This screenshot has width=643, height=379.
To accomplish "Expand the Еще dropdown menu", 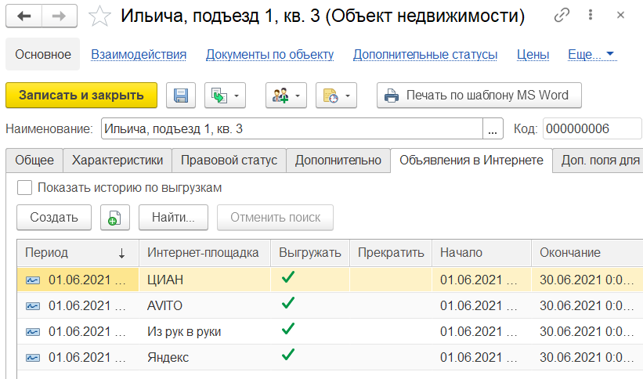I will click(x=591, y=54).
